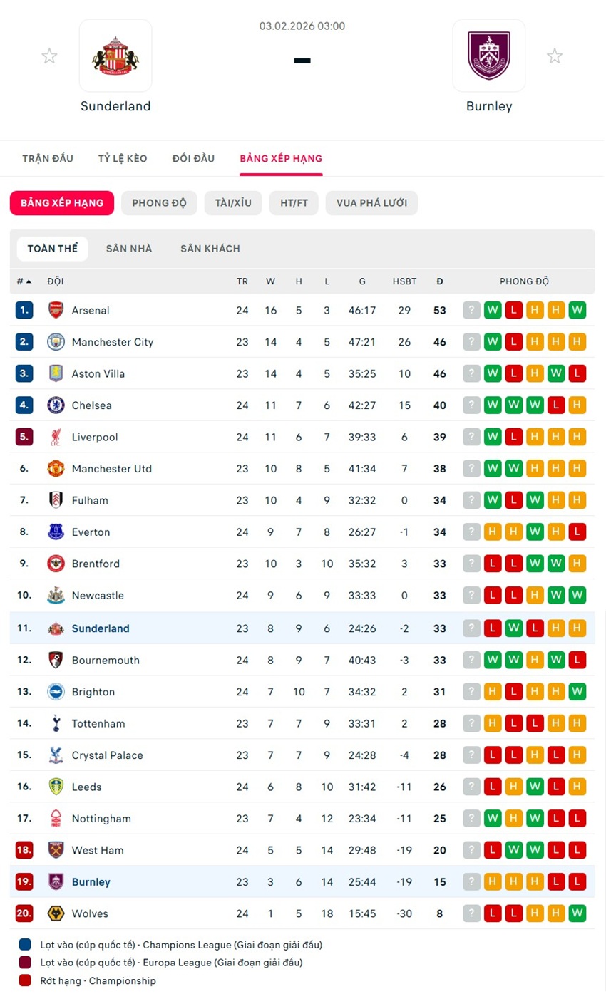Switch standings to SÂN KHÁCH
Image resolution: width=606 pixels, height=994 pixels.
coord(210,249)
